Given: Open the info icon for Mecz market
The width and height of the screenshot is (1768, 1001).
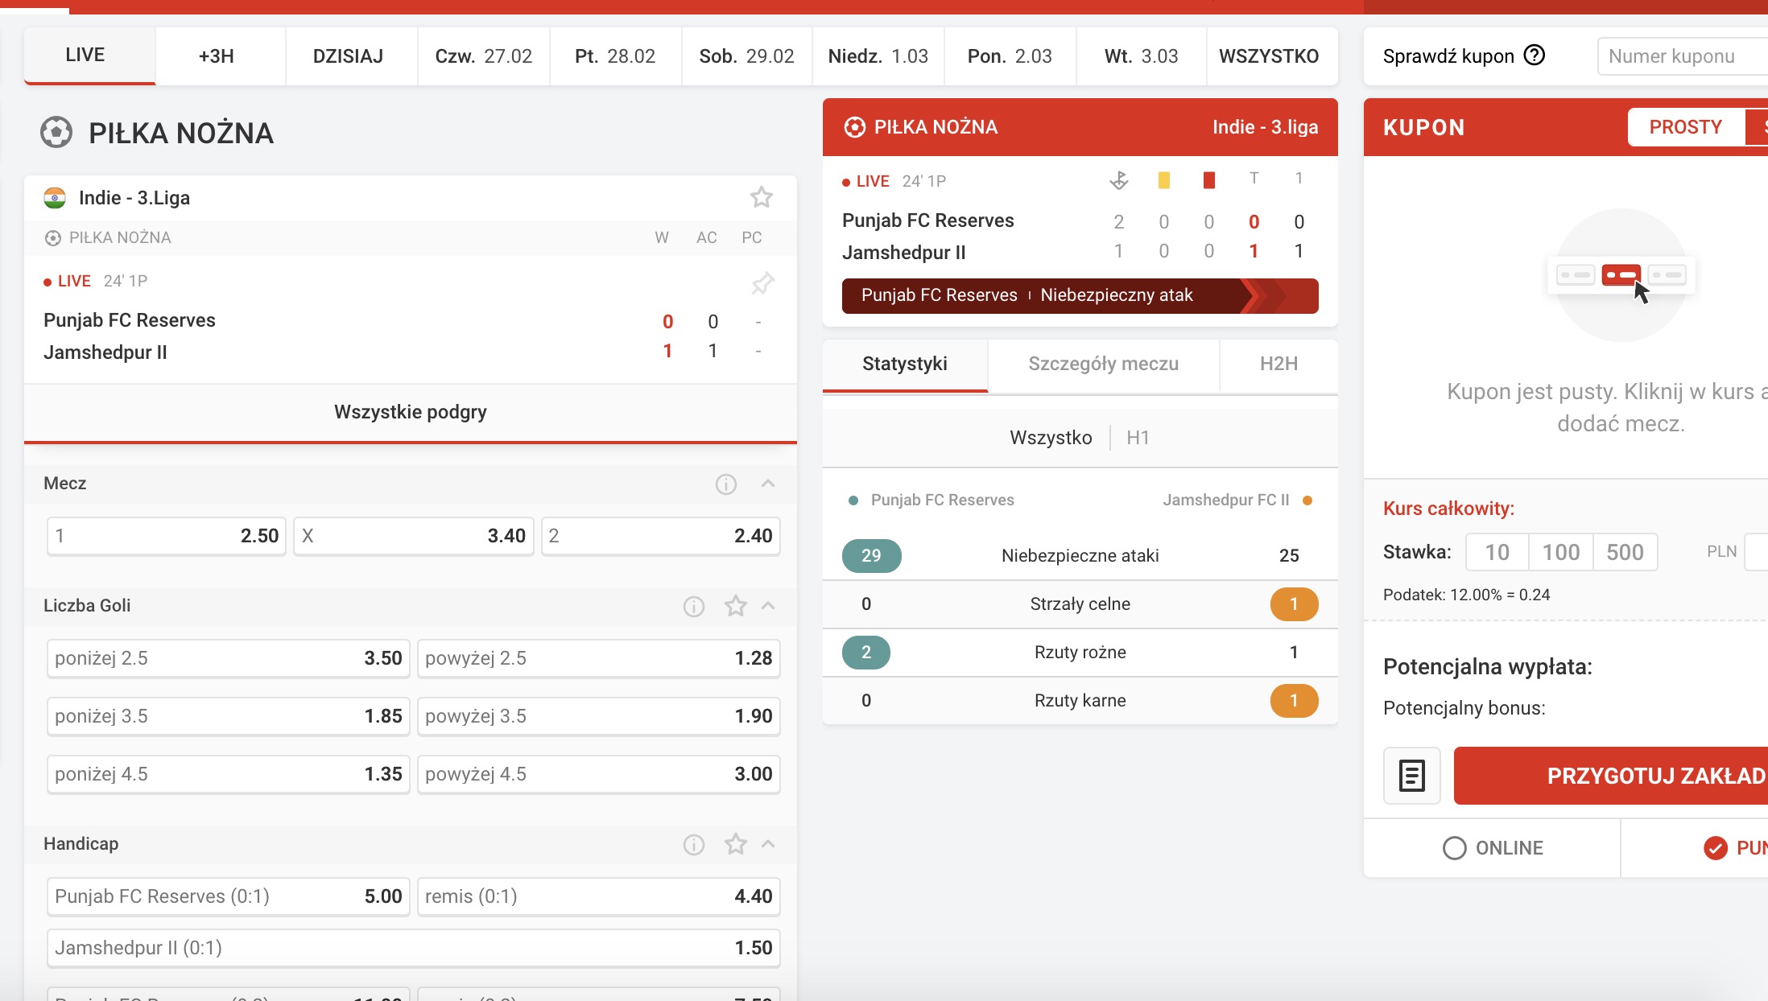Looking at the screenshot, I should click(726, 484).
